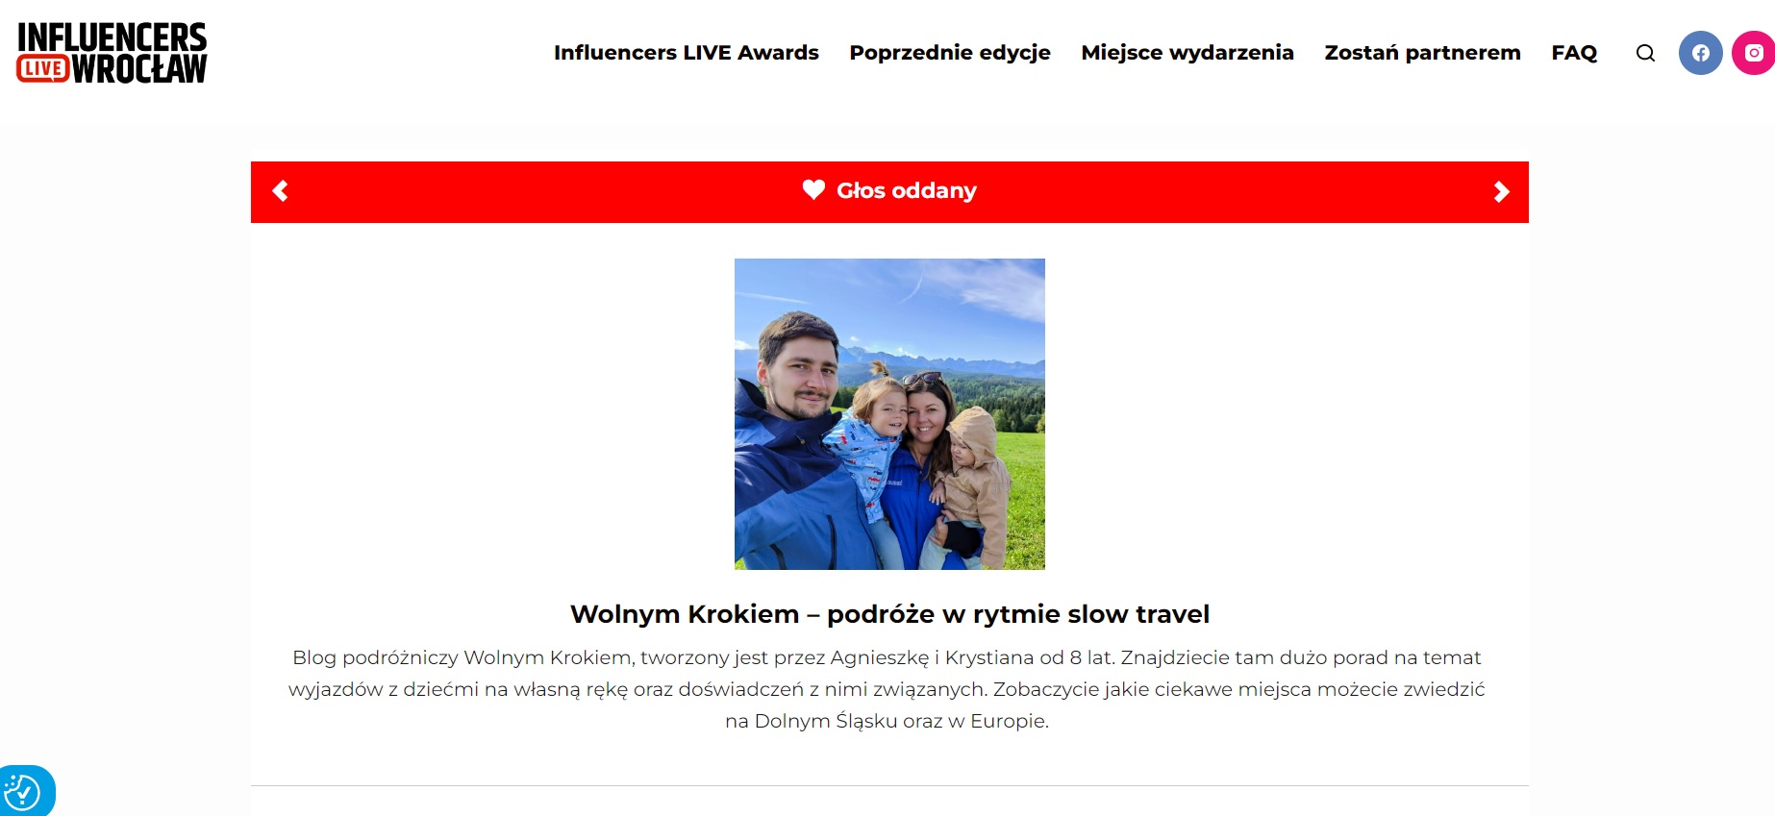Open the search magnifier icon
Image resolution: width=1775 pixels, height=816 pixels.
pyautogui.click(x=1645, y=53)
